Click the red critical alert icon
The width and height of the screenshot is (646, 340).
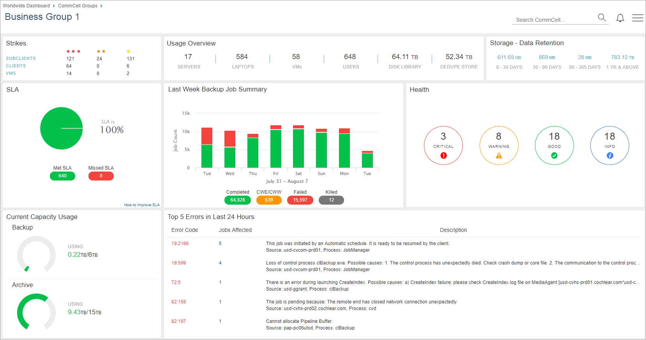click(x=443, y=156)
